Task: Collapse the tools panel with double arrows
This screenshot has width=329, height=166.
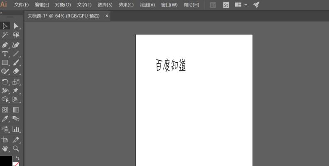Action: pyautogui.click(x=1, y=13)
